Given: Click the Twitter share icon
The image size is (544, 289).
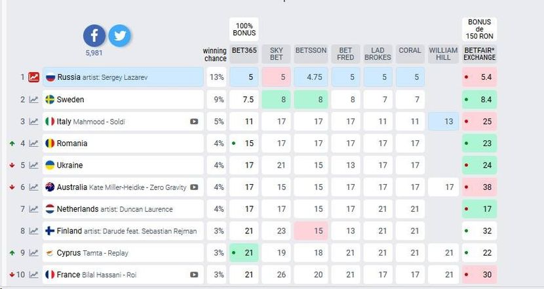Looking at the screenshot, I should [119, 35].
